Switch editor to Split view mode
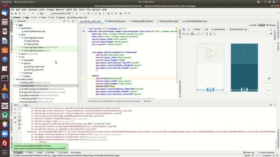 pos(262,25)
